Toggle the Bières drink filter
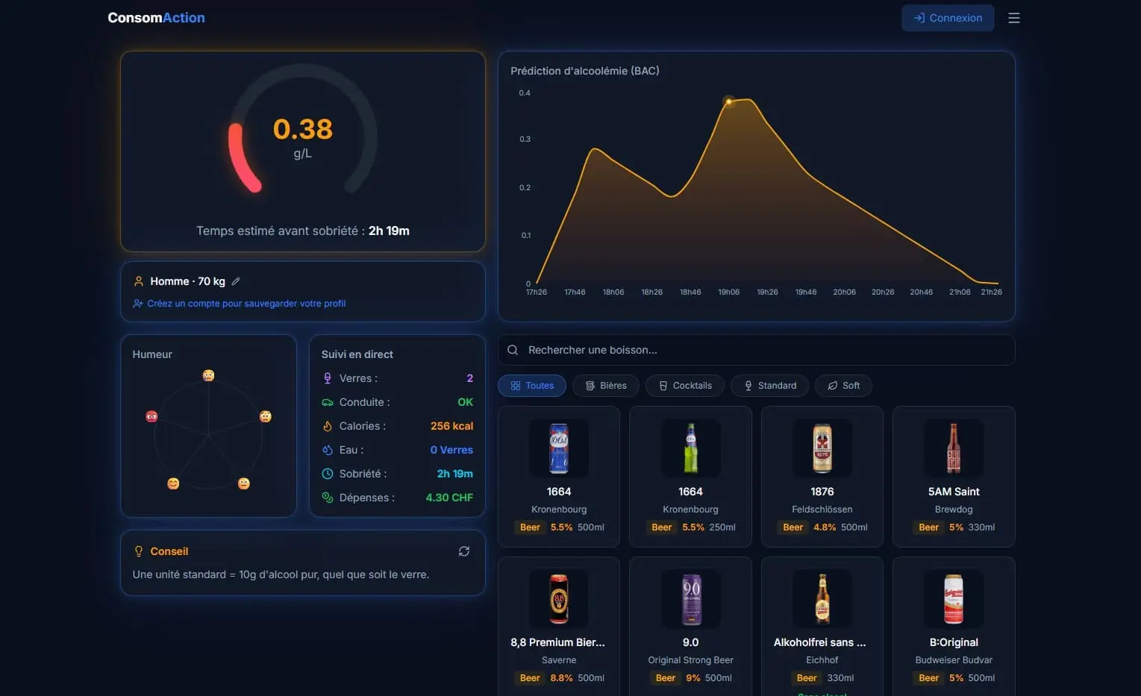 click(605, 385)
